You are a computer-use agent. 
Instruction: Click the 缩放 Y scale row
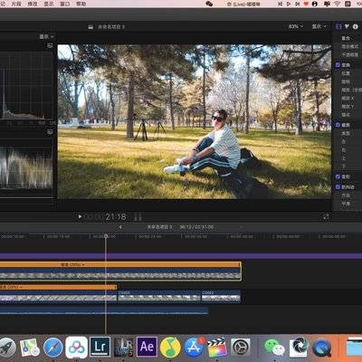coord(348,106)
